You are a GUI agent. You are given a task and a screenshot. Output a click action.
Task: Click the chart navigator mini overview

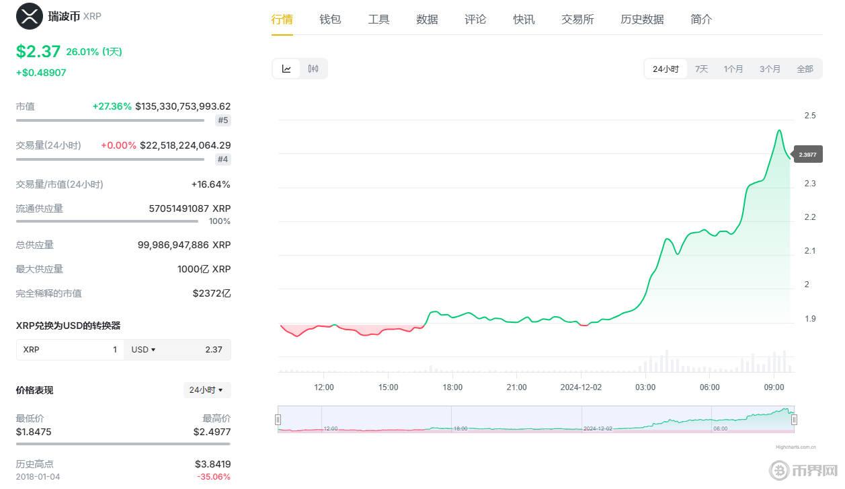(x=536, y=419)
